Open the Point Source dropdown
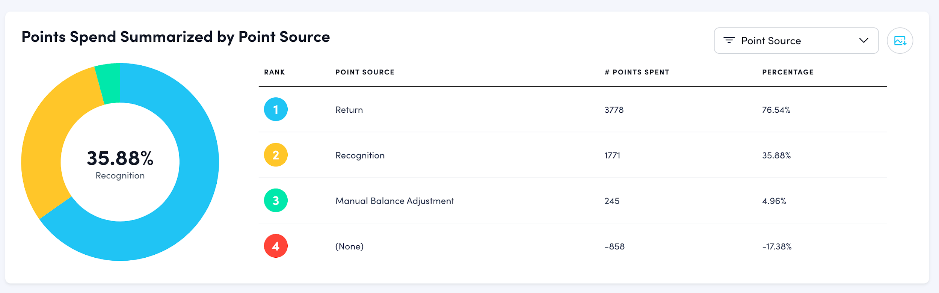 [796, 41]
